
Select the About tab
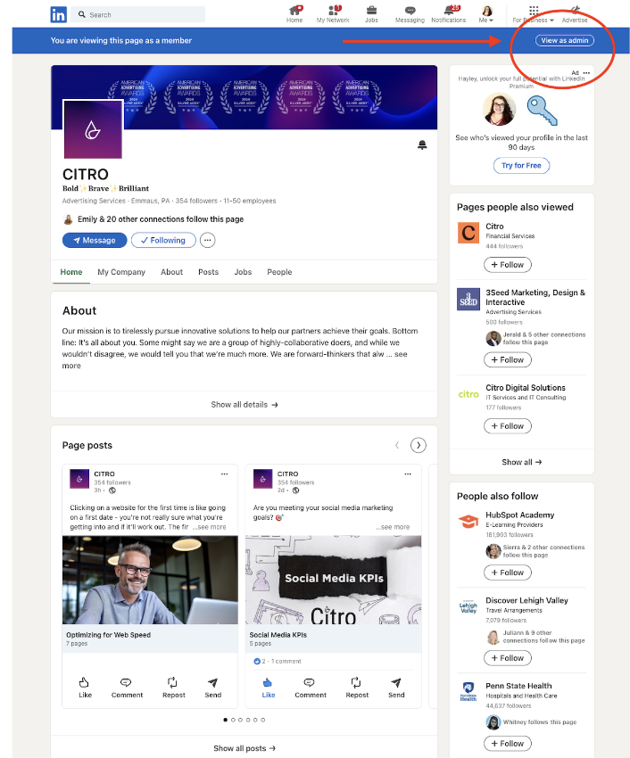[171, 272]
